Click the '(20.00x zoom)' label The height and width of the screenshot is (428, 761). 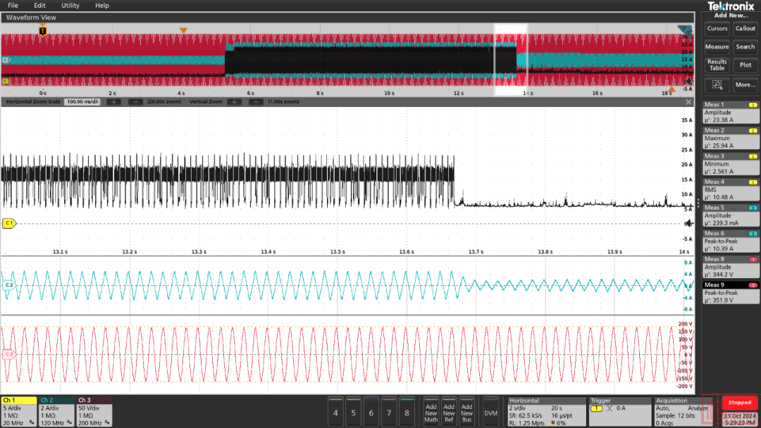pyautogui.click(x=164, y=102)
